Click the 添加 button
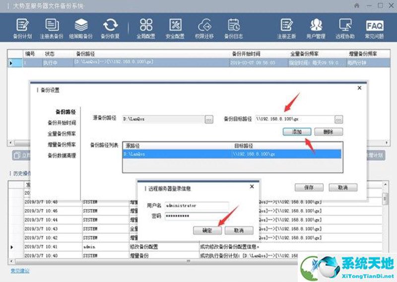 297,132
